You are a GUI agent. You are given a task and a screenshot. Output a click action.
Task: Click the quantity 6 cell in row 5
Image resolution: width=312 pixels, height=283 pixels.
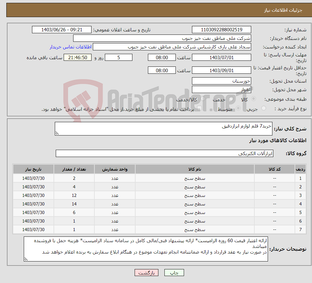[74, 213]
